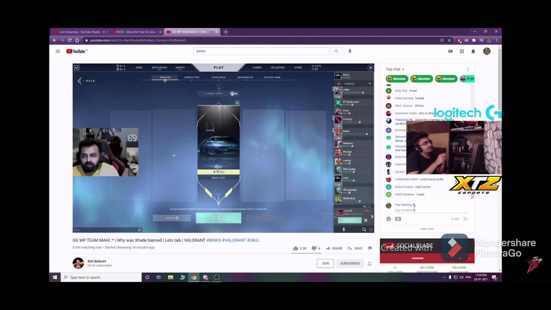The width and height of the screenshot is (551, 310).
Task: Report the video using the flag icon
Action: 370,248
